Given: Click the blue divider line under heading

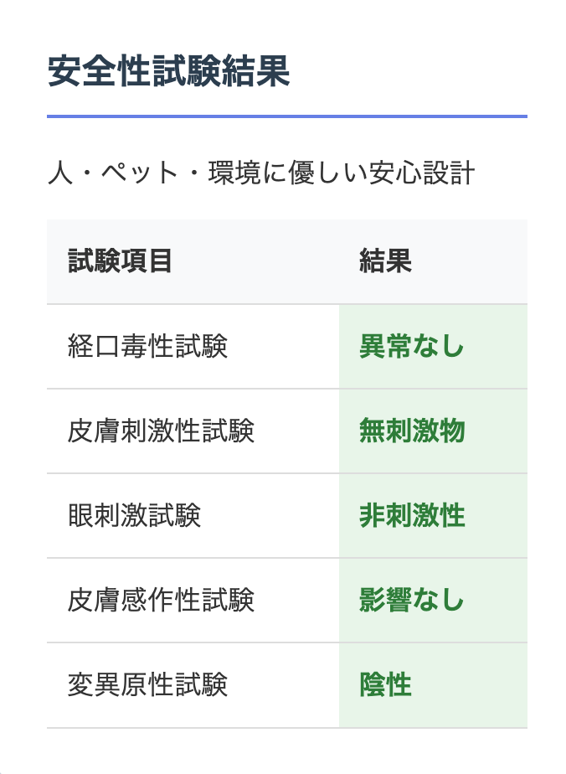Looking at the screenshot, I should tap(286, 116).
